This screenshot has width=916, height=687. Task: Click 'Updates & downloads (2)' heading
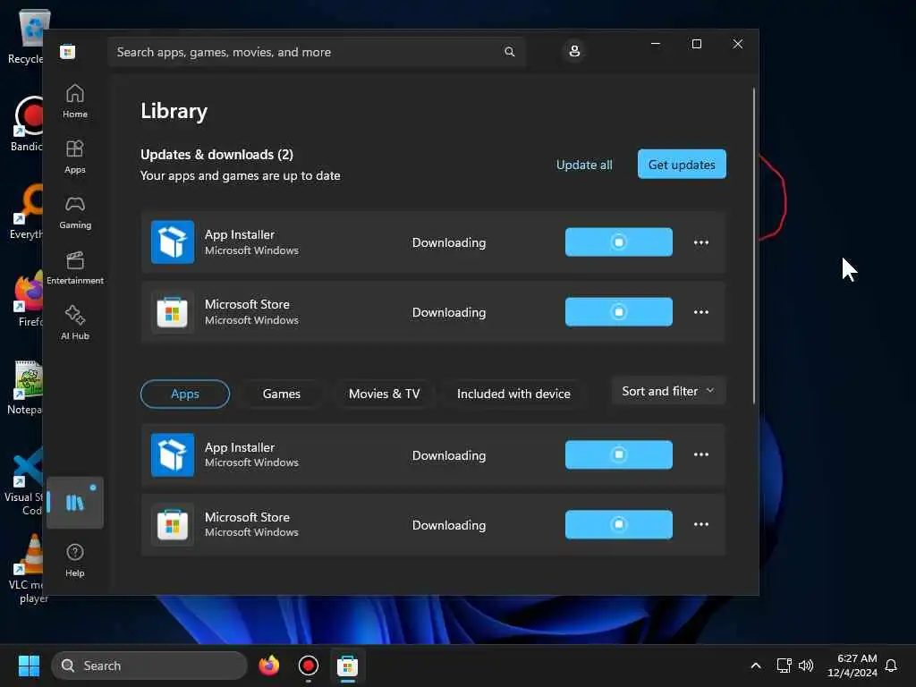[216, 154]
